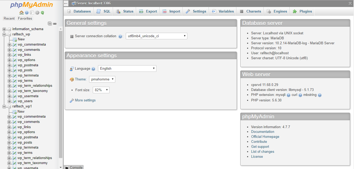Open the Documentation link in phpMyAdmin panel

[x=263, y=132]
